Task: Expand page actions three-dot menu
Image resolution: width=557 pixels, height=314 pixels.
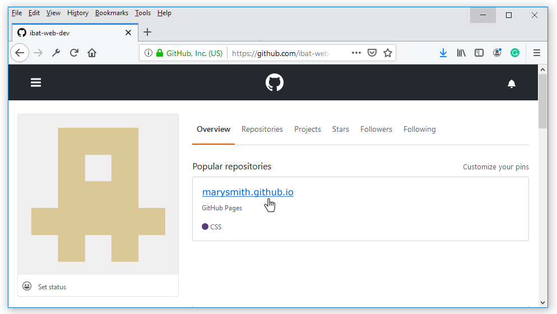Action: 356,53
